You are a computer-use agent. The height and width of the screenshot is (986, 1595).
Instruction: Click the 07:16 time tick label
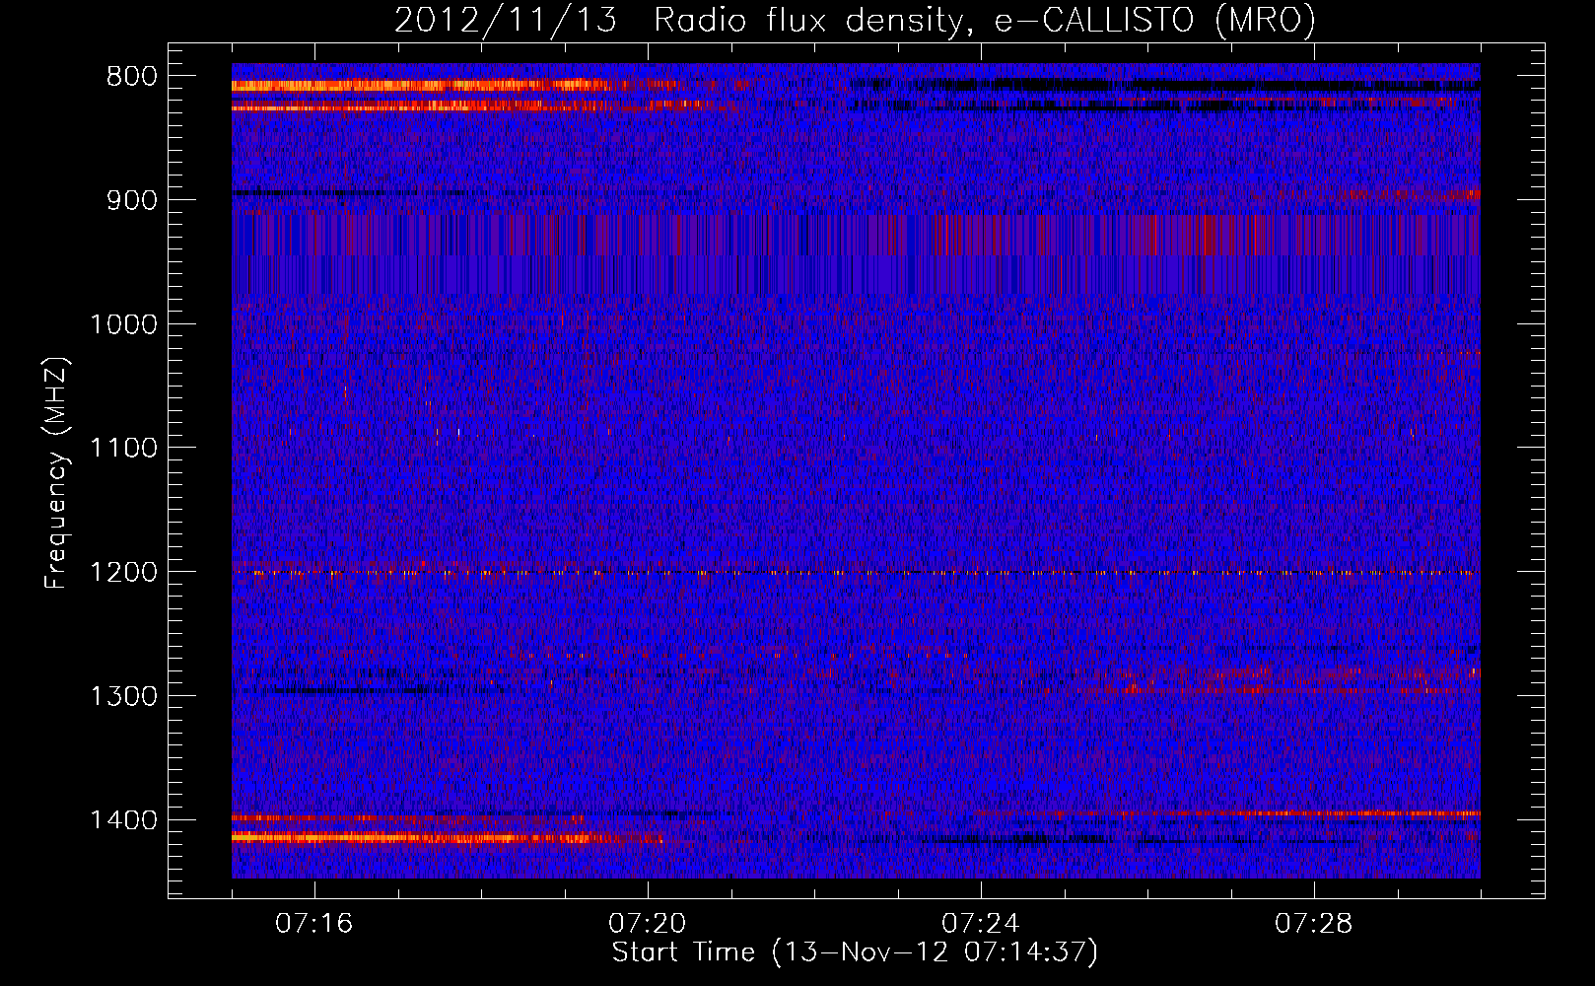pyautogui.click(x=313, y=924)
